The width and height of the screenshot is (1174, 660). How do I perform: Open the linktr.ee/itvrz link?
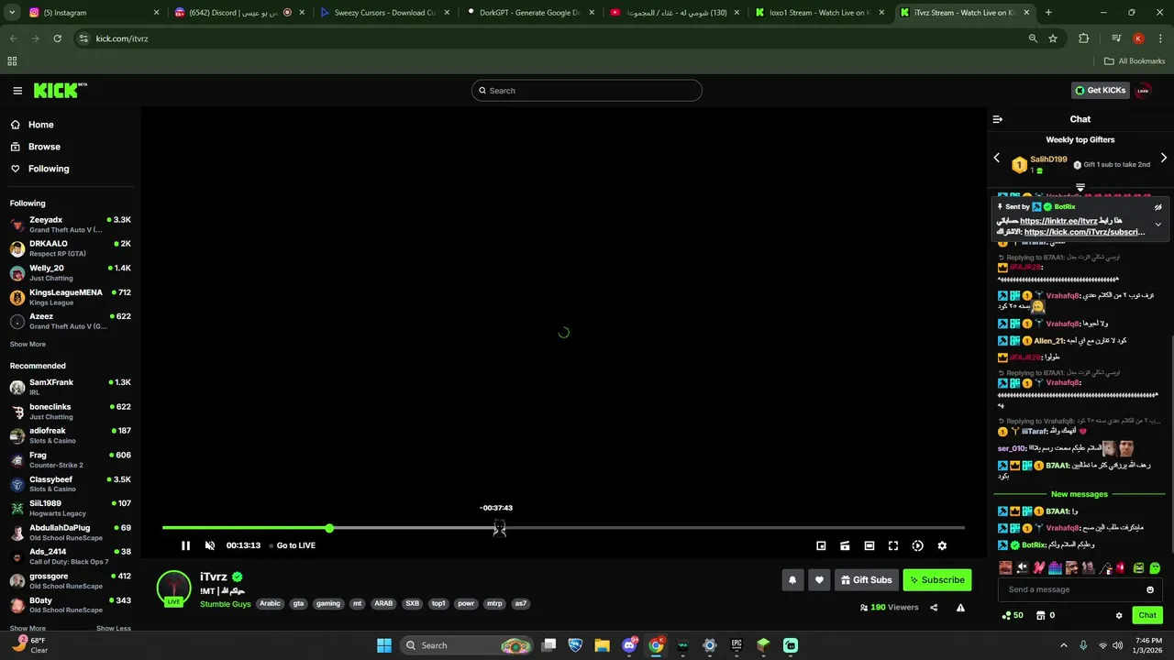[x=1058, y=221]
